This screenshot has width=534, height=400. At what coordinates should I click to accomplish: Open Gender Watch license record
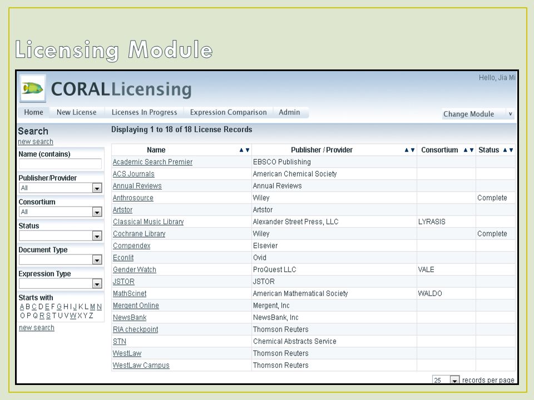point(135,269)
